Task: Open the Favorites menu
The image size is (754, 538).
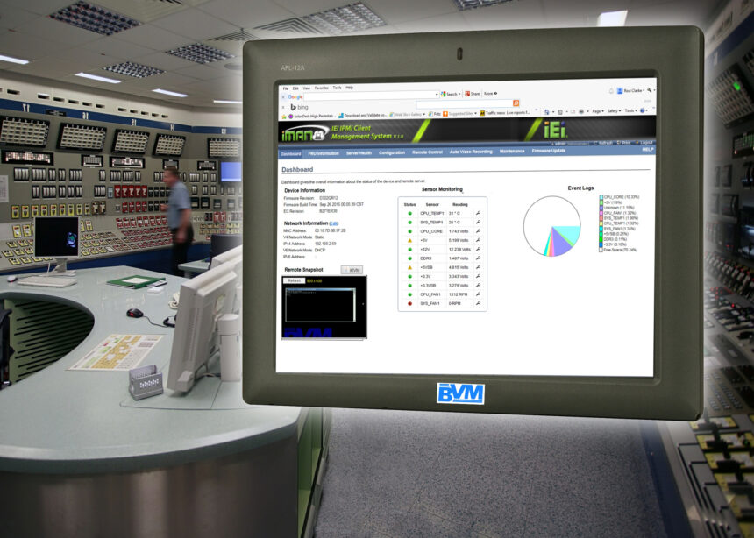Action: [x=321, y=88]
